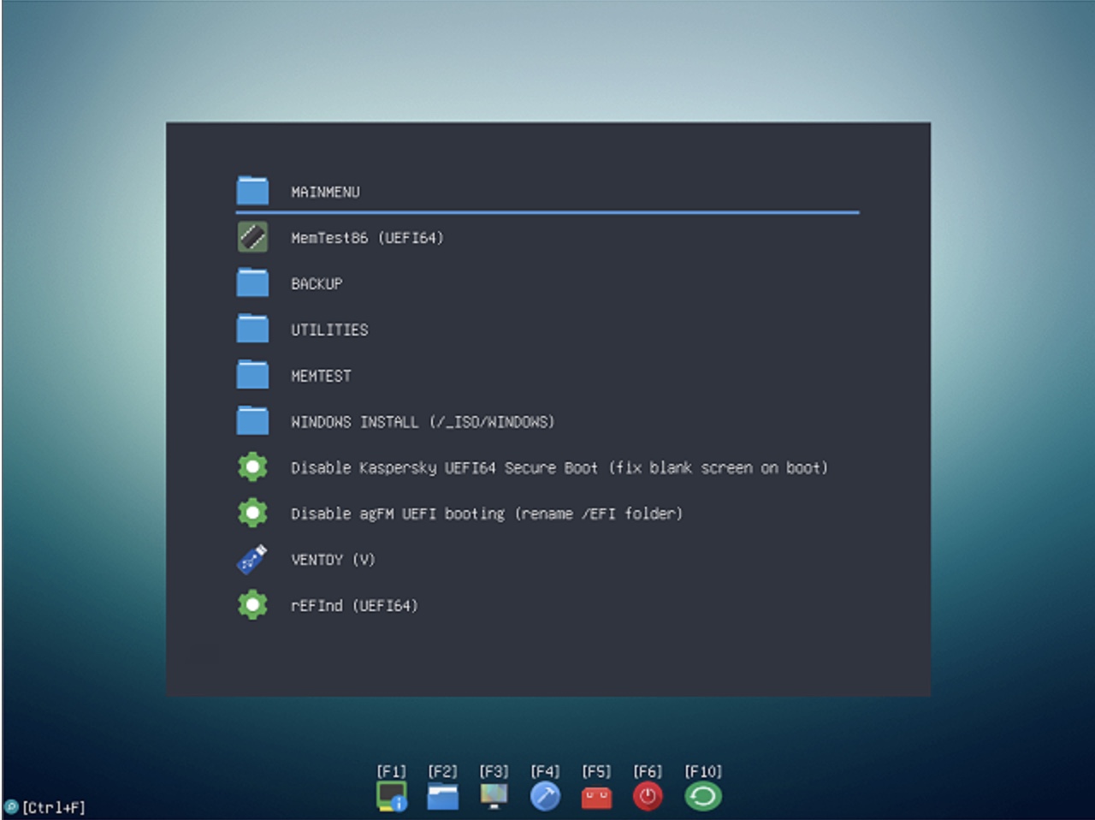Open the F2 file manager folder icon
The width and height of the screenshot is (1095, 820).
443,797
